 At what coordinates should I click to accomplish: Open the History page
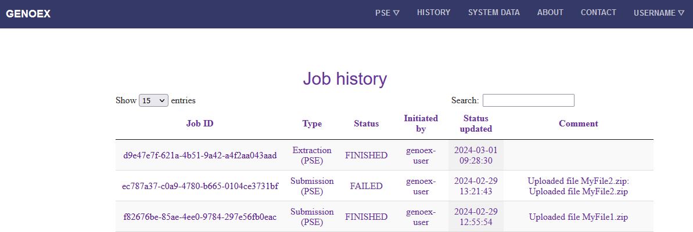point(433,13)
